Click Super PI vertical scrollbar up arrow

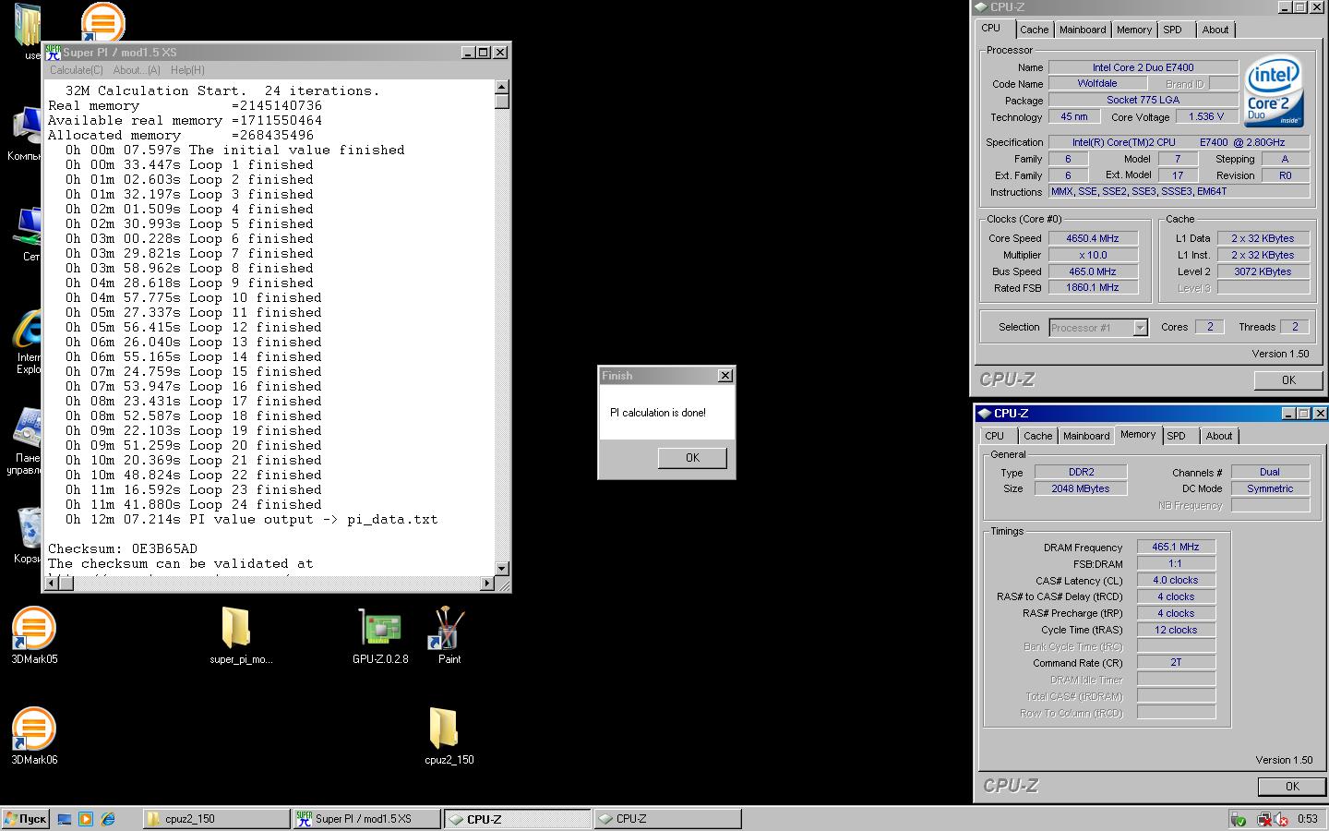pyautogui.click(x=502, y=87)
